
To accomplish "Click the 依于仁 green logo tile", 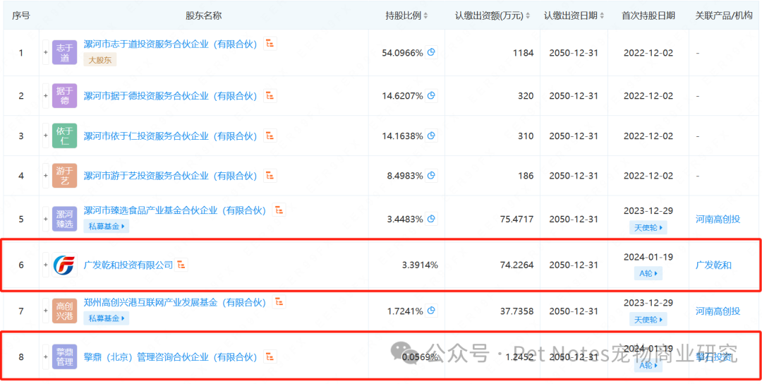I will coord(64,136).
